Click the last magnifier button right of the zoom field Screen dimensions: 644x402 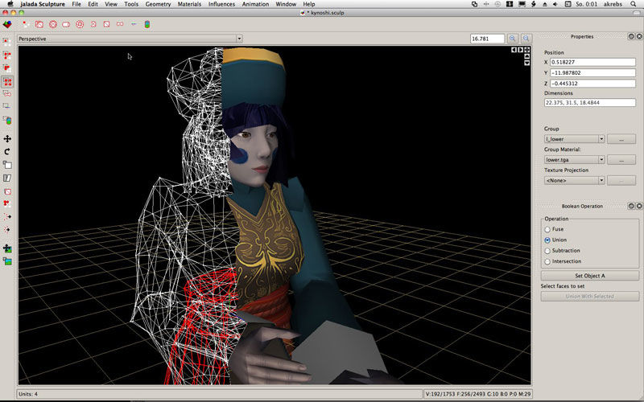coord(526,39)
